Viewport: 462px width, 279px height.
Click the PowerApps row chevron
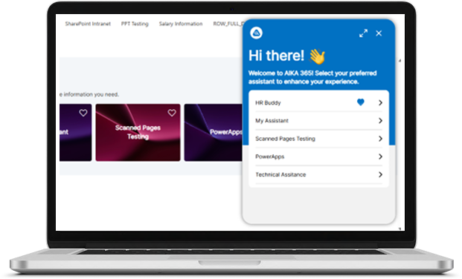coord(380,157)
